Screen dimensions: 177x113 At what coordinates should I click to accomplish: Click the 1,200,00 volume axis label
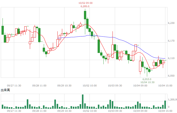point(172,99)
